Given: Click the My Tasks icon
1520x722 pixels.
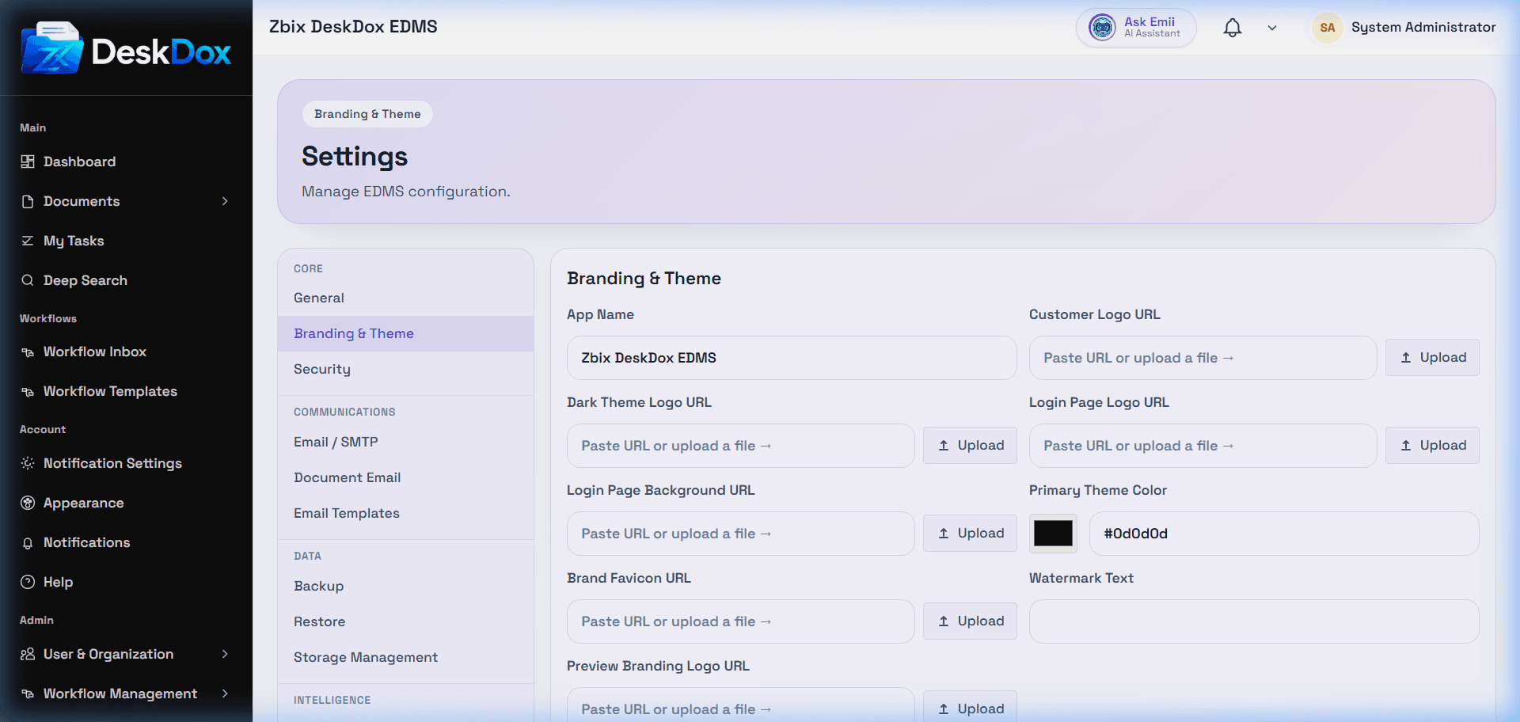Looking at the screenshot, I should [28, 241].
